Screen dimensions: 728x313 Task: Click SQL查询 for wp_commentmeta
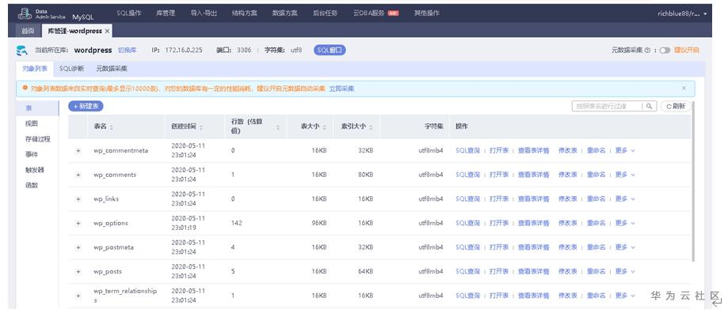(x=467, y=150)
